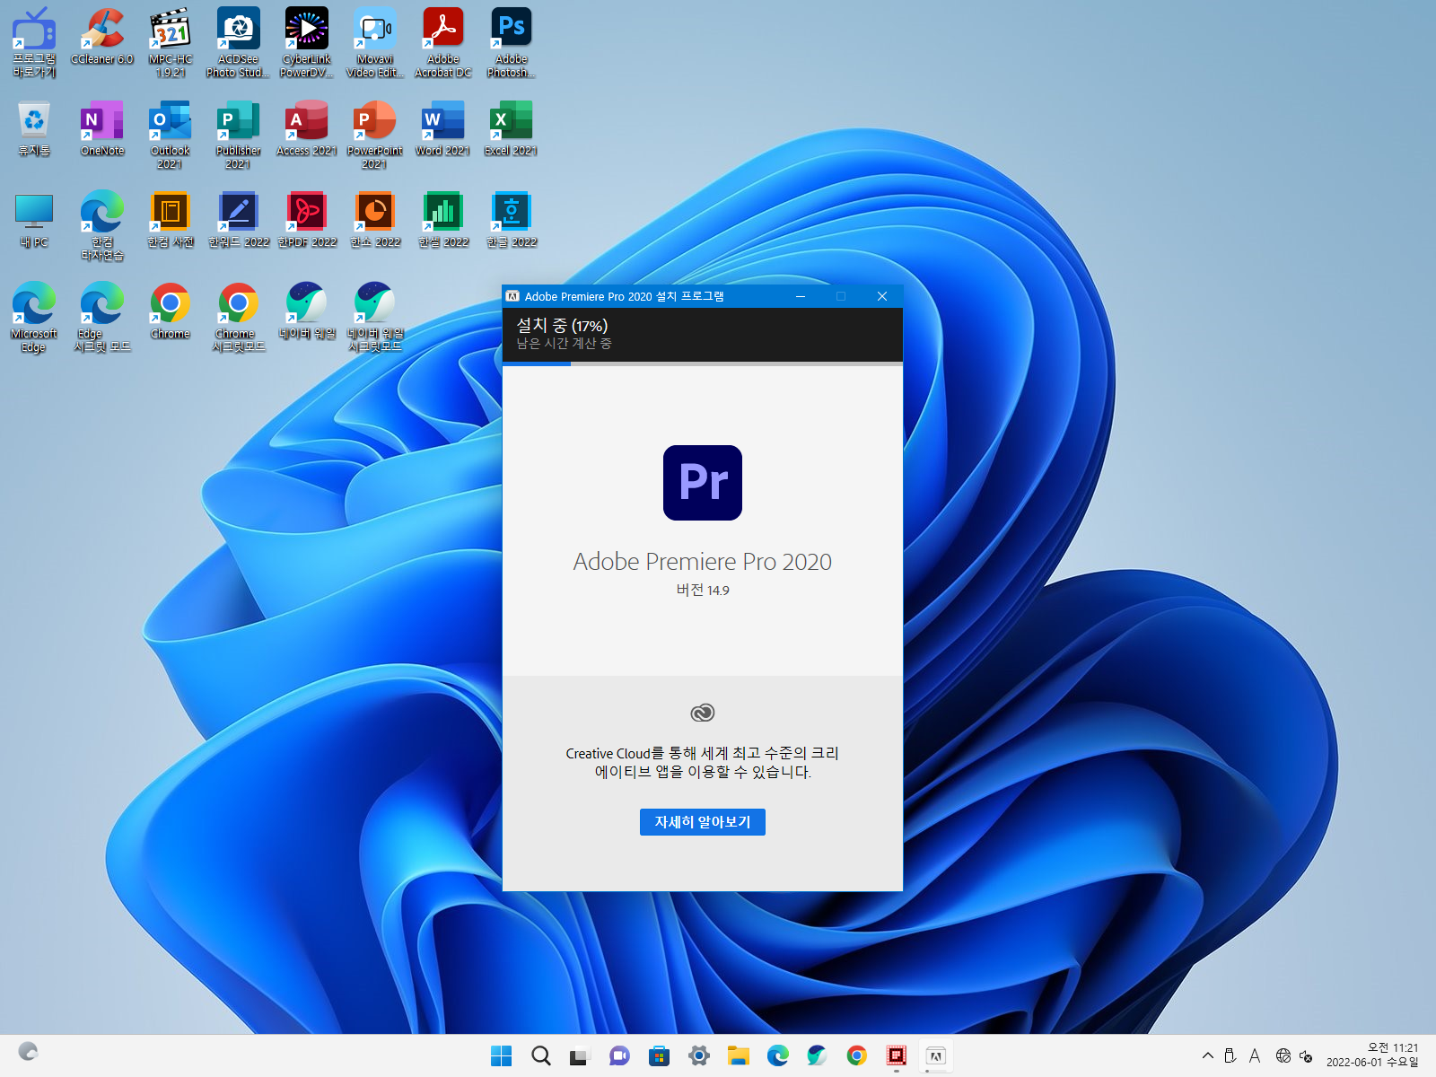The image size is (1436, 1077).
Task: Select the Publisher 2021 desktop shortcut
Action: (x=239, y=134)
